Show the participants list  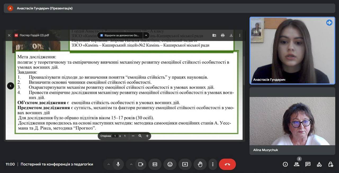coord(297,164)
